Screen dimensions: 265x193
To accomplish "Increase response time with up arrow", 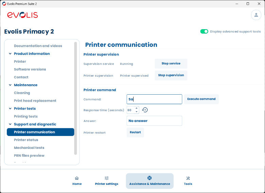I will click(x=137, y=108).
